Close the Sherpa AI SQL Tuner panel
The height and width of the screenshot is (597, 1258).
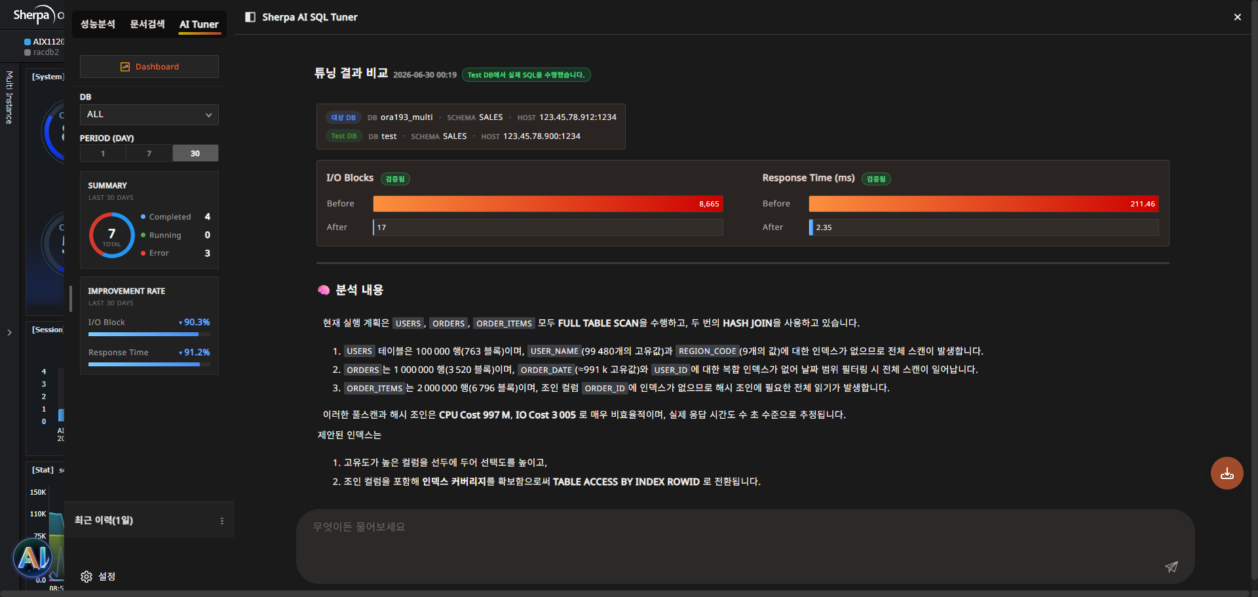[x=1237, y=17]
